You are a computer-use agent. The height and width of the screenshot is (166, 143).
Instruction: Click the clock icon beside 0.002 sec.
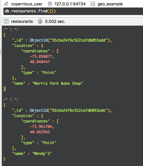pos(40,21)
